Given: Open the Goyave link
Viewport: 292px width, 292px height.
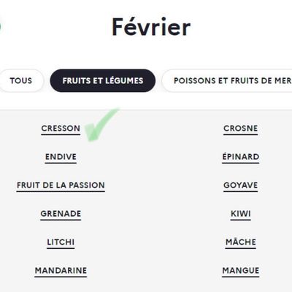Looking at the screenshot, I should (x=240, y=185).
